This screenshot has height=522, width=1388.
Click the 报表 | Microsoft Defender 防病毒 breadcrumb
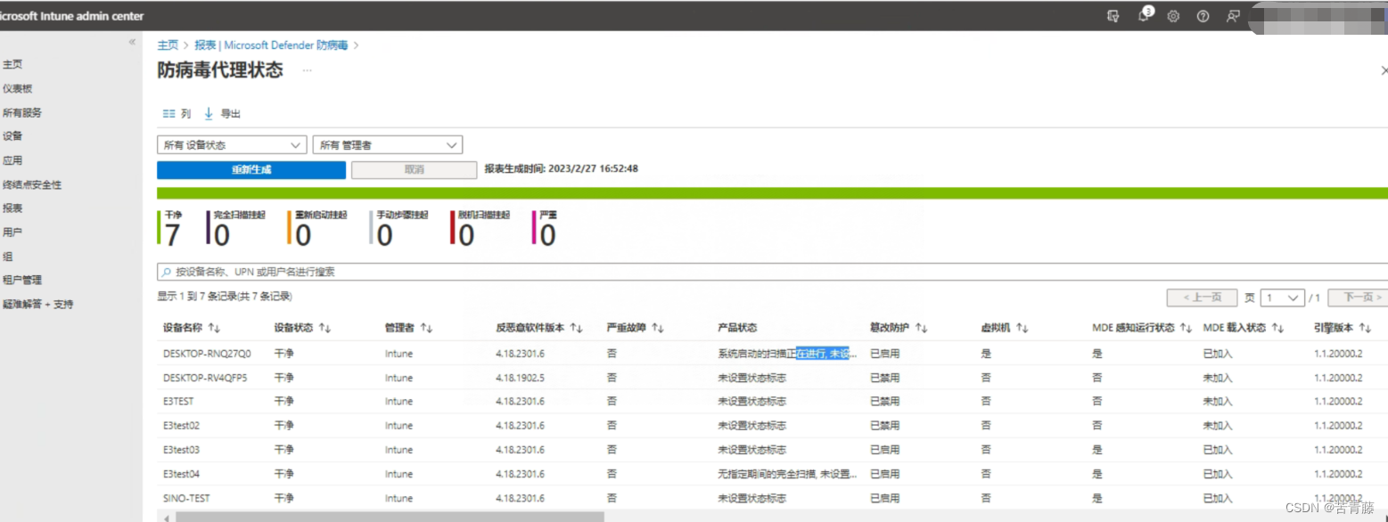(272, 45)
